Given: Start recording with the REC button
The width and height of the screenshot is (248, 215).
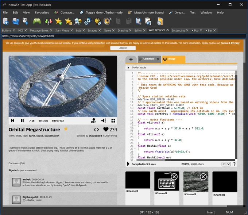Looking at the screenshot, I should coord(94,120).
